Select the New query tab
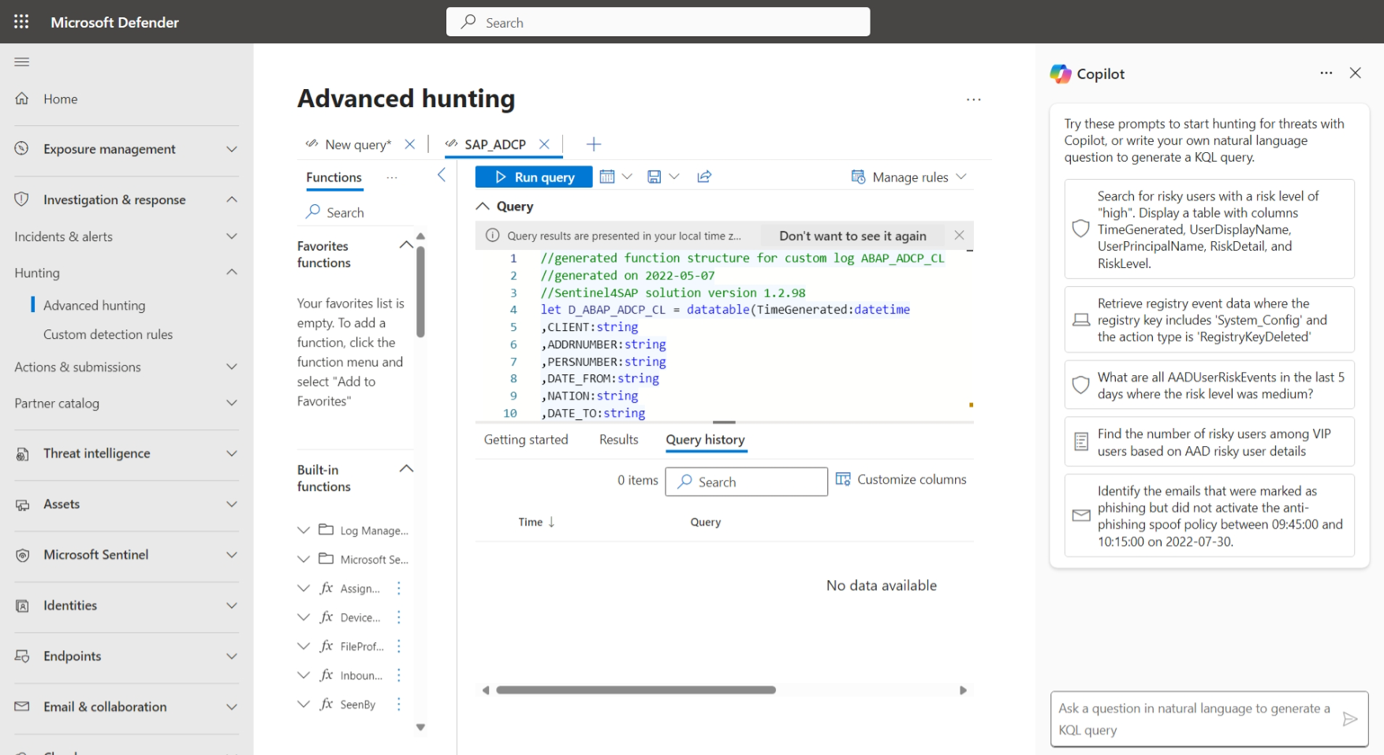Screen dimensions: 1384x755 357,144
